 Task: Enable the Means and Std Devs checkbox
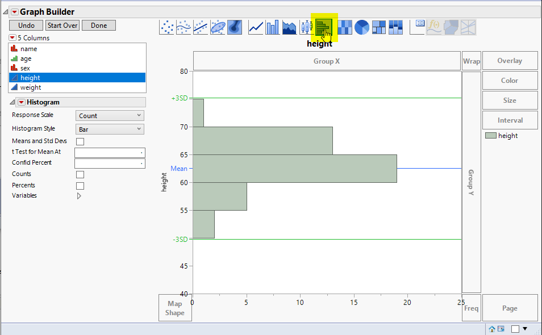tap(80, 141)
